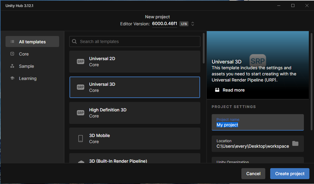Focus the Search all templates field

pyautogui.click(x=135, y=41)
